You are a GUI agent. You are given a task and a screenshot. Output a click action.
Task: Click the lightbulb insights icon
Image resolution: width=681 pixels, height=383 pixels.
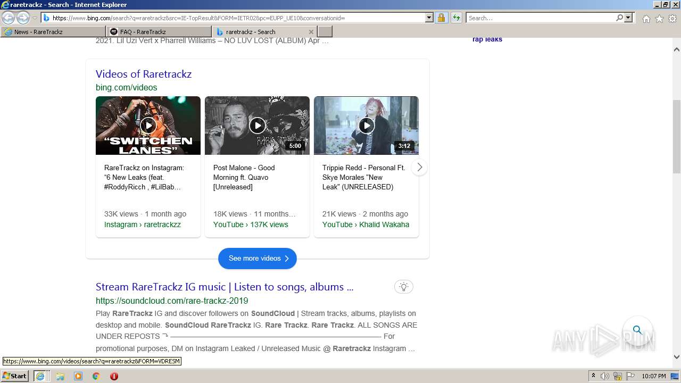click(404, 287)
